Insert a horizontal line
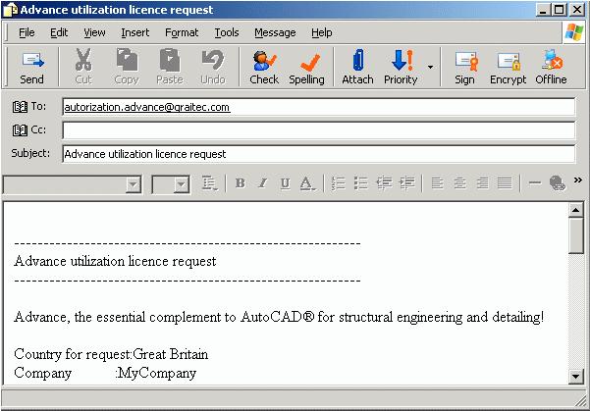This screenshot has width=590, height=411. coord(535,183)
